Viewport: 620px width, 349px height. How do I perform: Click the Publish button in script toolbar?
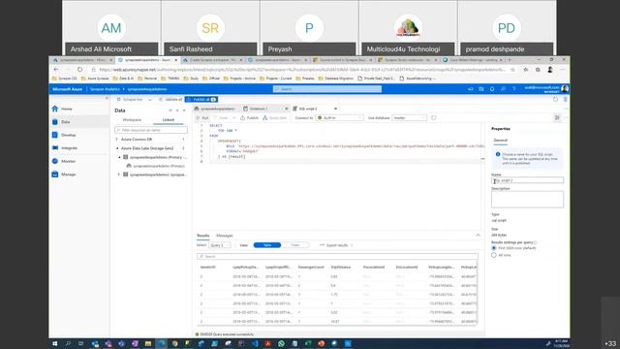click(249, 118)
